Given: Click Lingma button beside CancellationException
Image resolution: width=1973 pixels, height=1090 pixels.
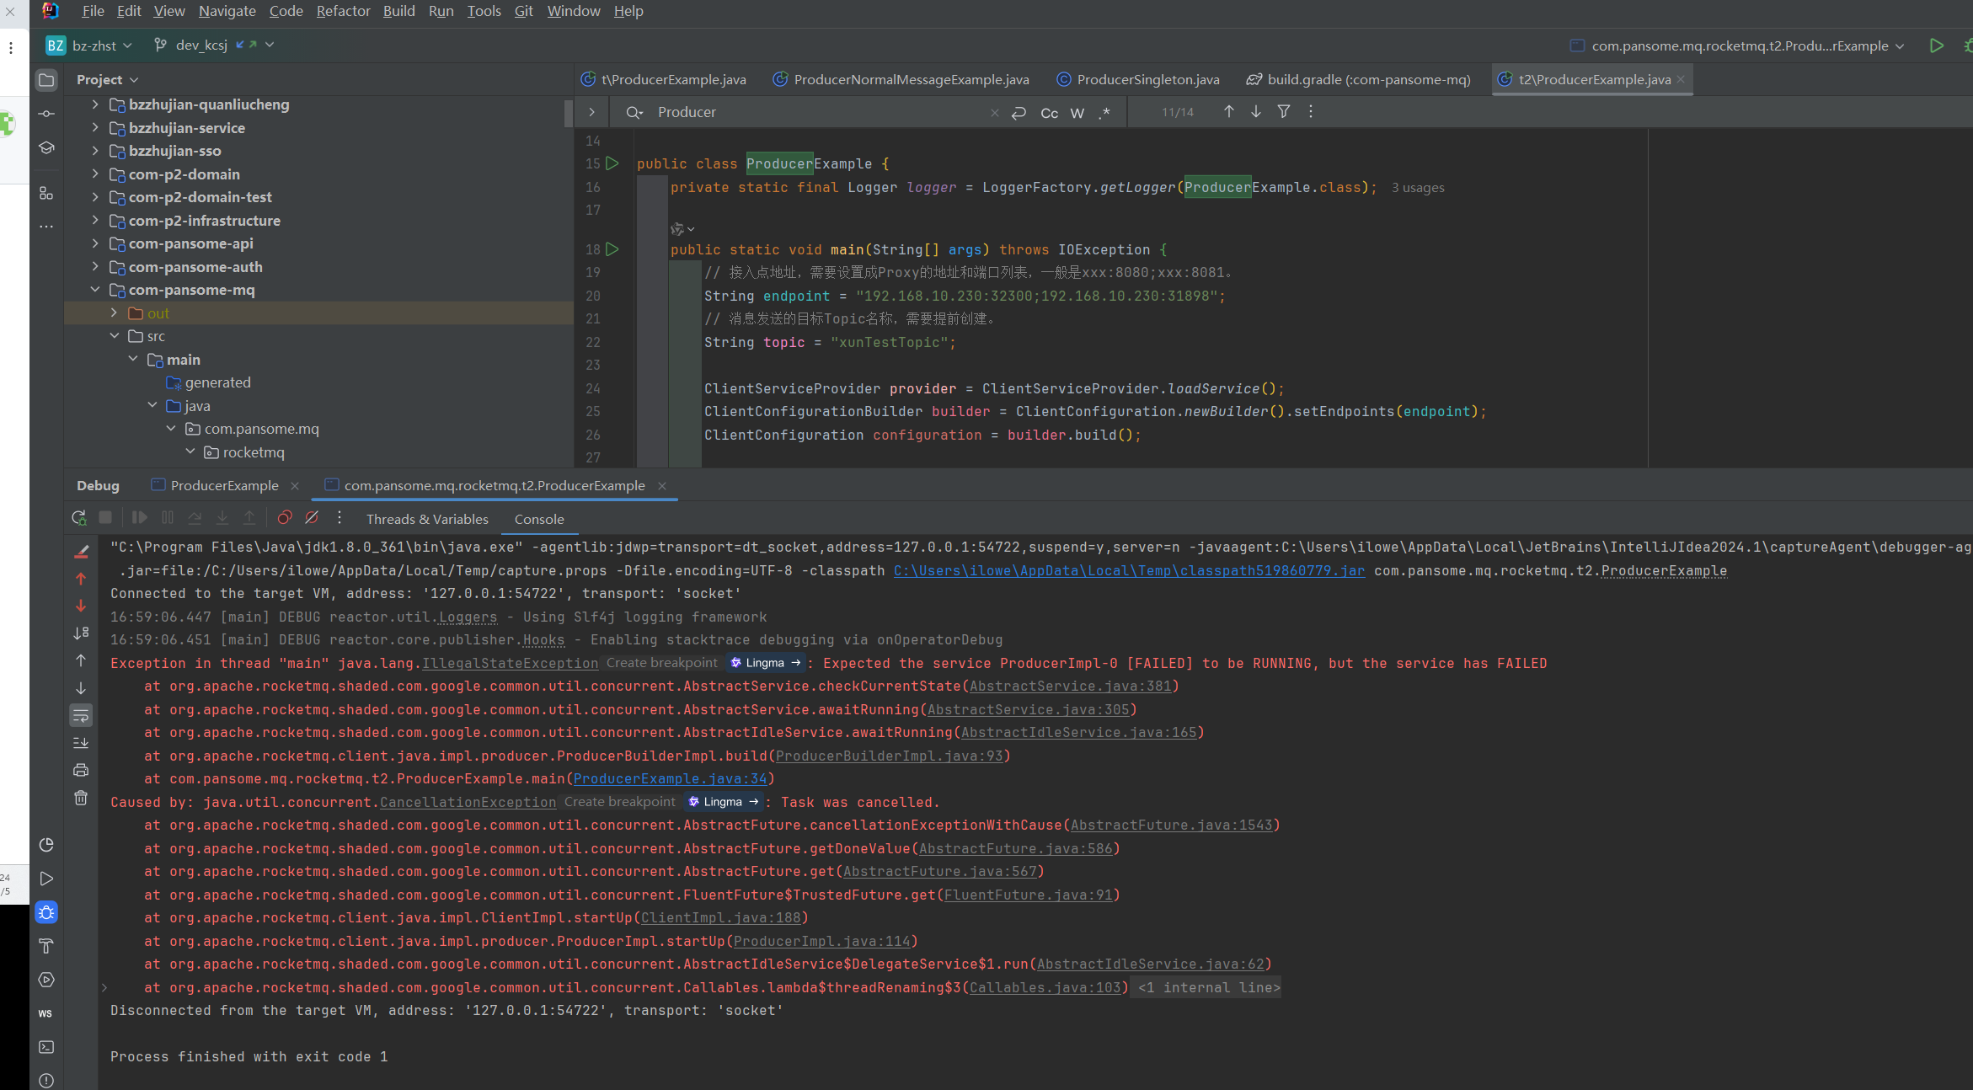Looking at the screenshot, I should [x=724, y=802].
